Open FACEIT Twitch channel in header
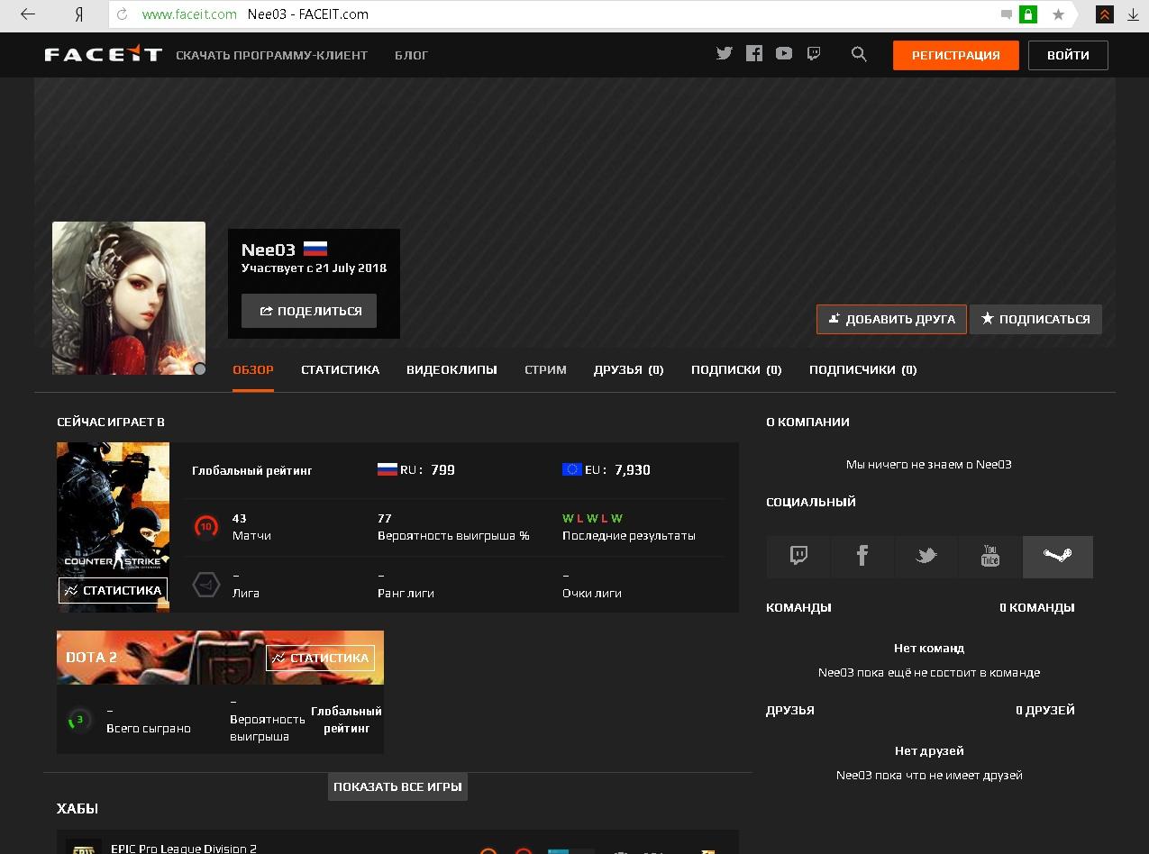 (x=814, y=54)
